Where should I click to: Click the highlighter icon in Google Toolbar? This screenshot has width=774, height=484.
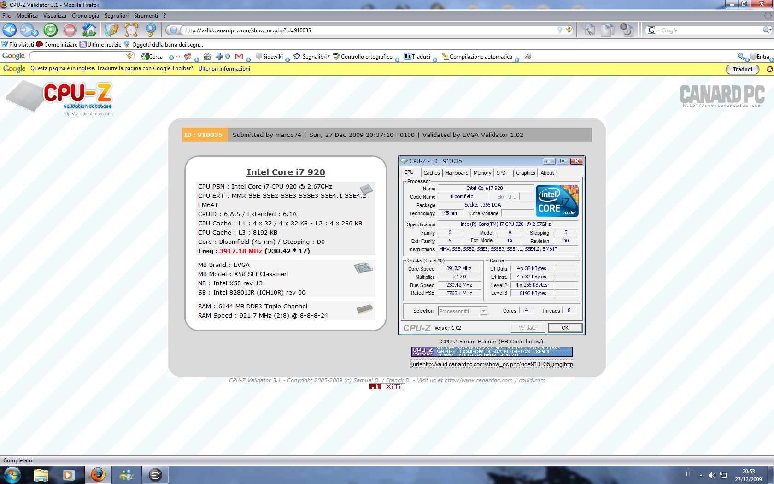click(x=528, y=56)
